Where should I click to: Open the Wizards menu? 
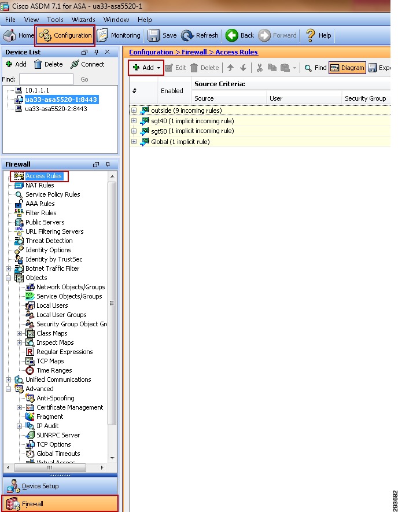(x=83, y=20)
